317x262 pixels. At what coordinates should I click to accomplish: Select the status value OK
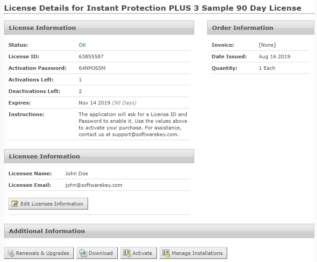tap(83, 45)
